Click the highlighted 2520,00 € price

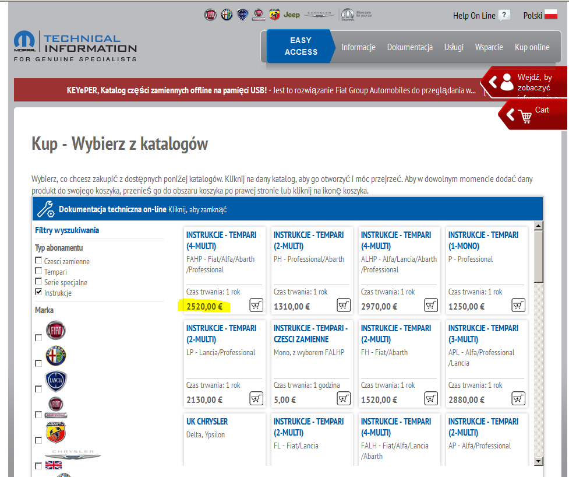[x=204, y=307]
